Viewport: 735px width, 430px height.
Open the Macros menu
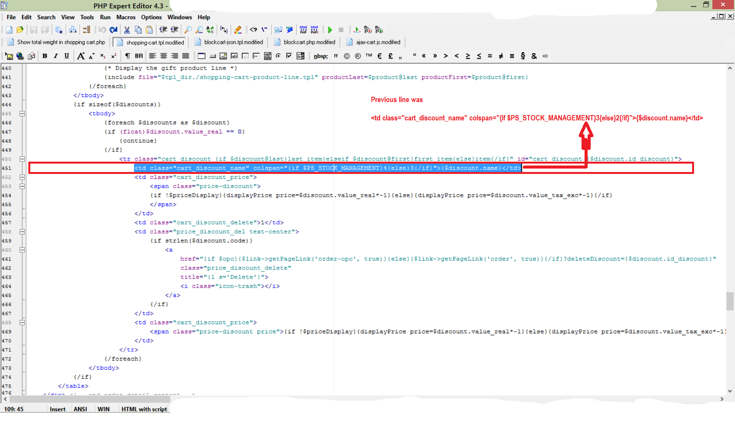126,17
